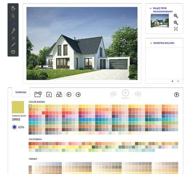Click the color code 20002 text

pos(16,119)
